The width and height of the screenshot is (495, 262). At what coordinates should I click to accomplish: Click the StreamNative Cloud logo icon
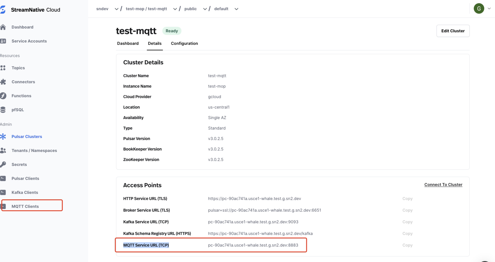3,10
